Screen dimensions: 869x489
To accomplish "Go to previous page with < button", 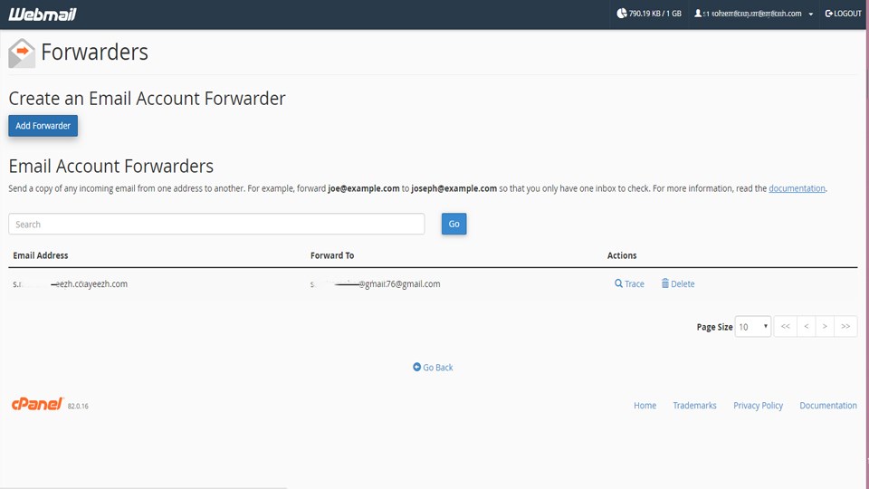I will pyautogui.click(x=807, y=327).
